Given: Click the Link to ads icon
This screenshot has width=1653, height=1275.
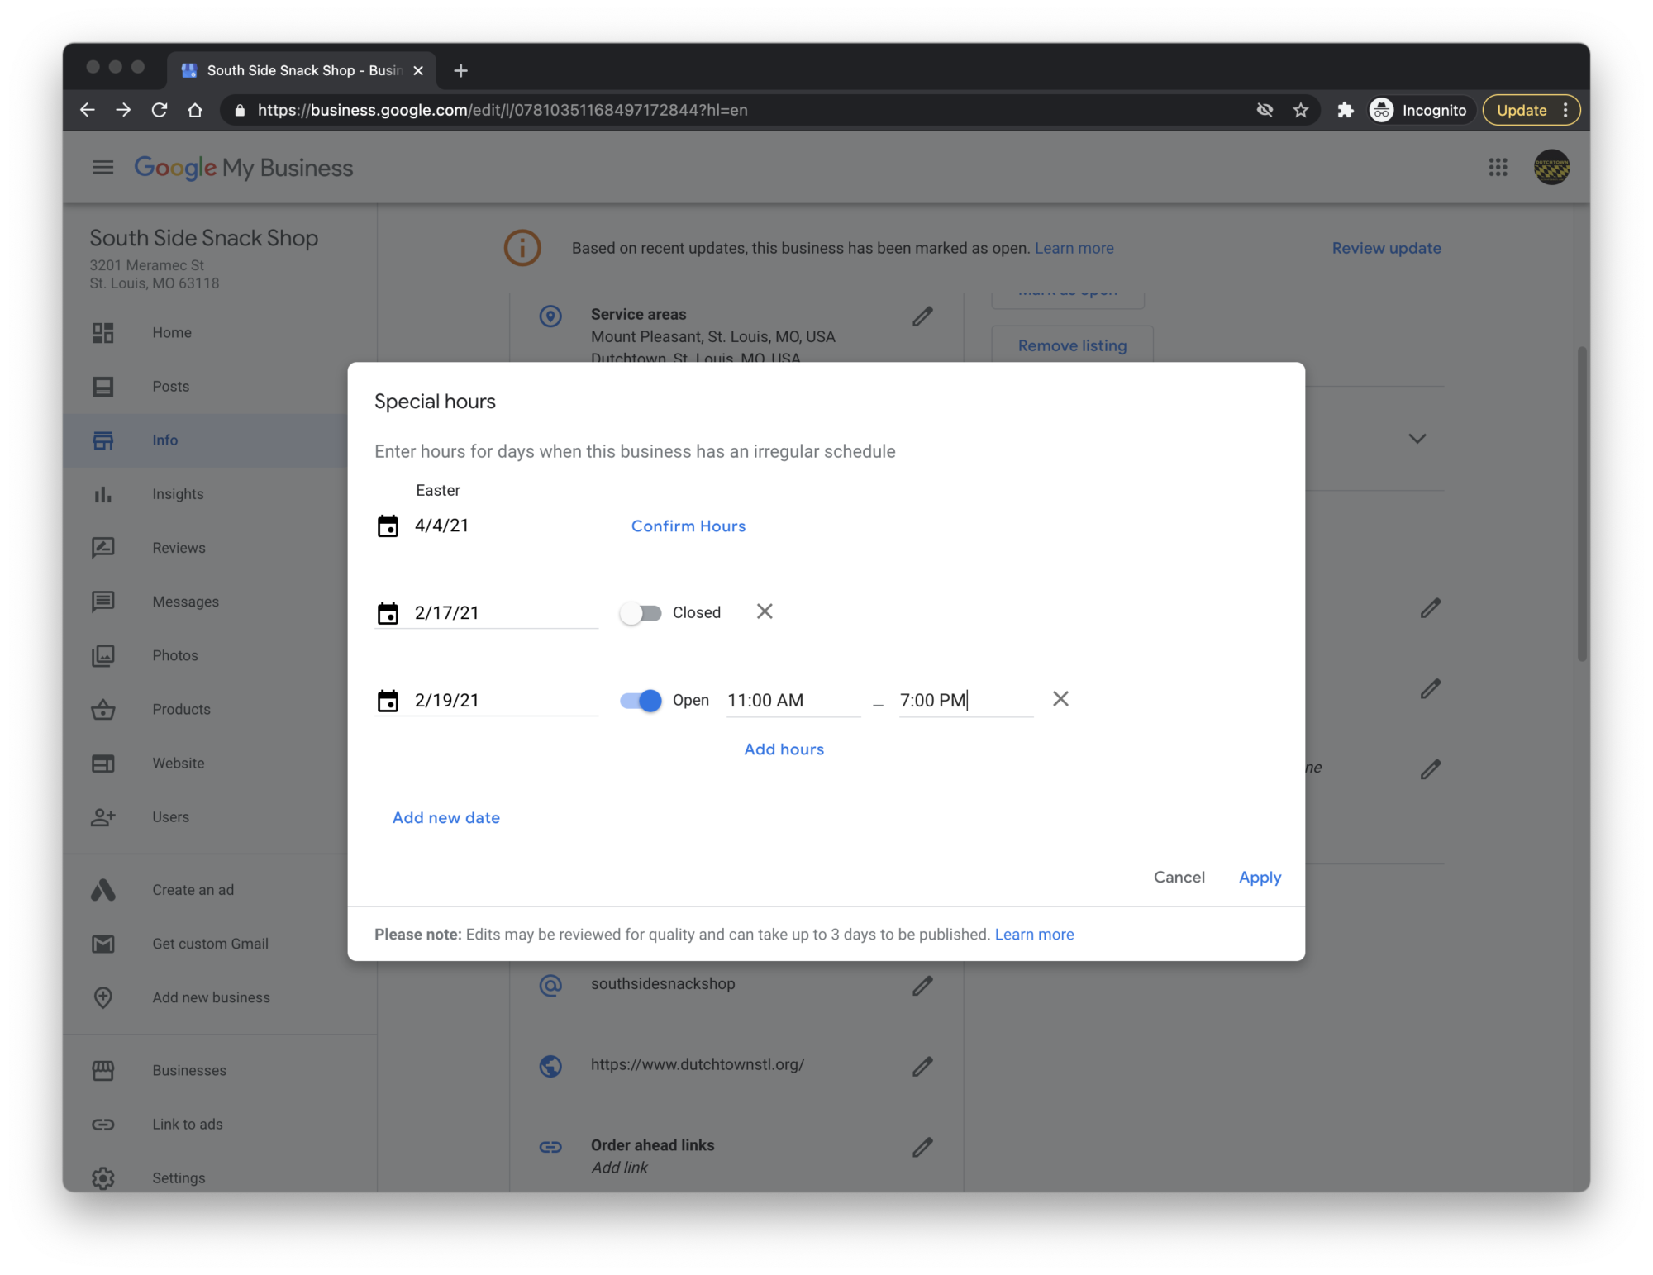Looking at the screenshot, I should (x=102, y=1125).
